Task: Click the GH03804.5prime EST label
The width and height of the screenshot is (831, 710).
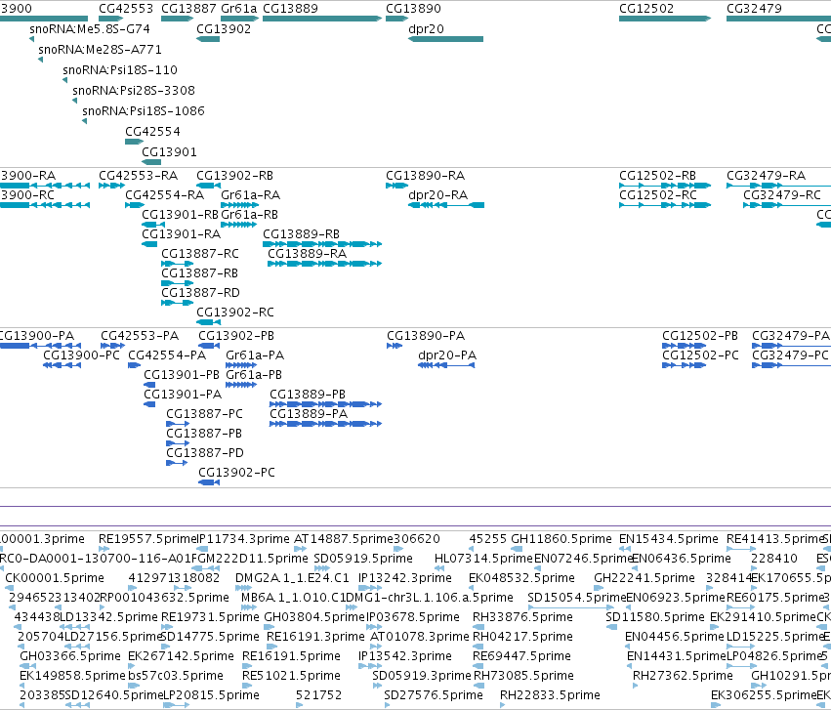Action: [314, 617]
